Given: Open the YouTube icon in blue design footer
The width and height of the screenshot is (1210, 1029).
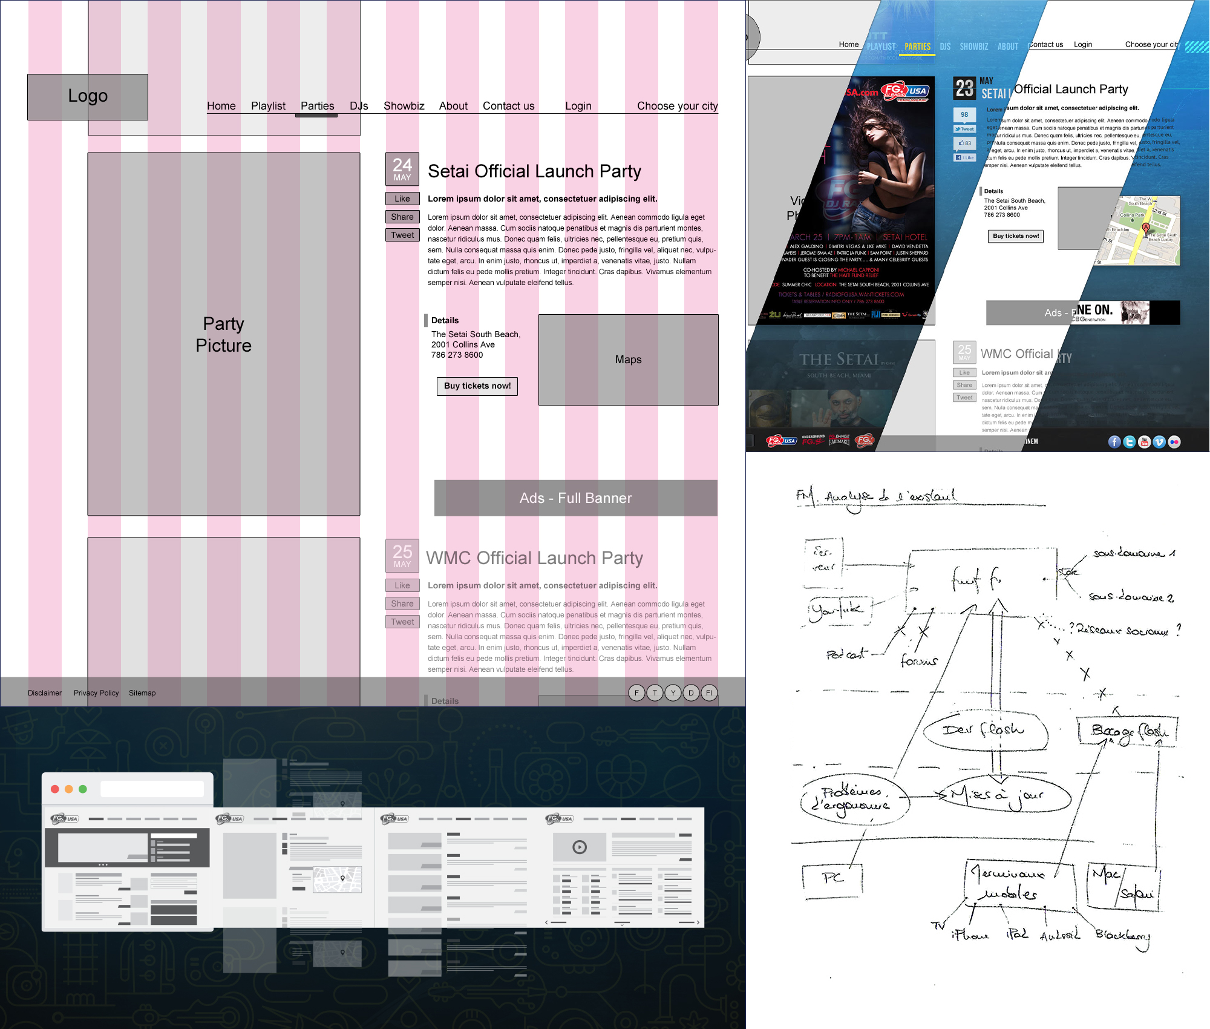Looking at the screenshot, I should coord(1144,442).
